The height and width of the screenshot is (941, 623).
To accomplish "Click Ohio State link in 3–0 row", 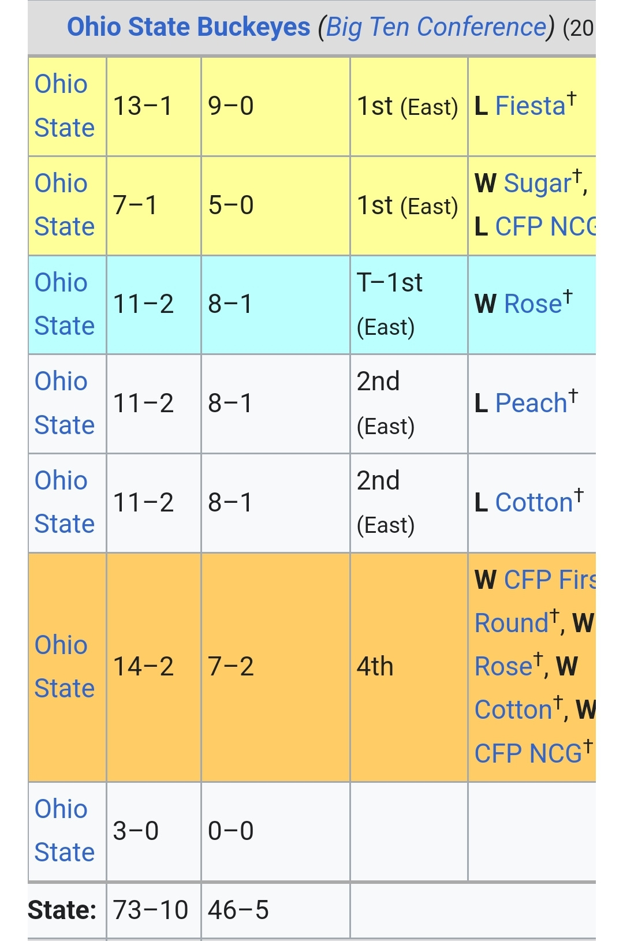I will coord(64,831).
